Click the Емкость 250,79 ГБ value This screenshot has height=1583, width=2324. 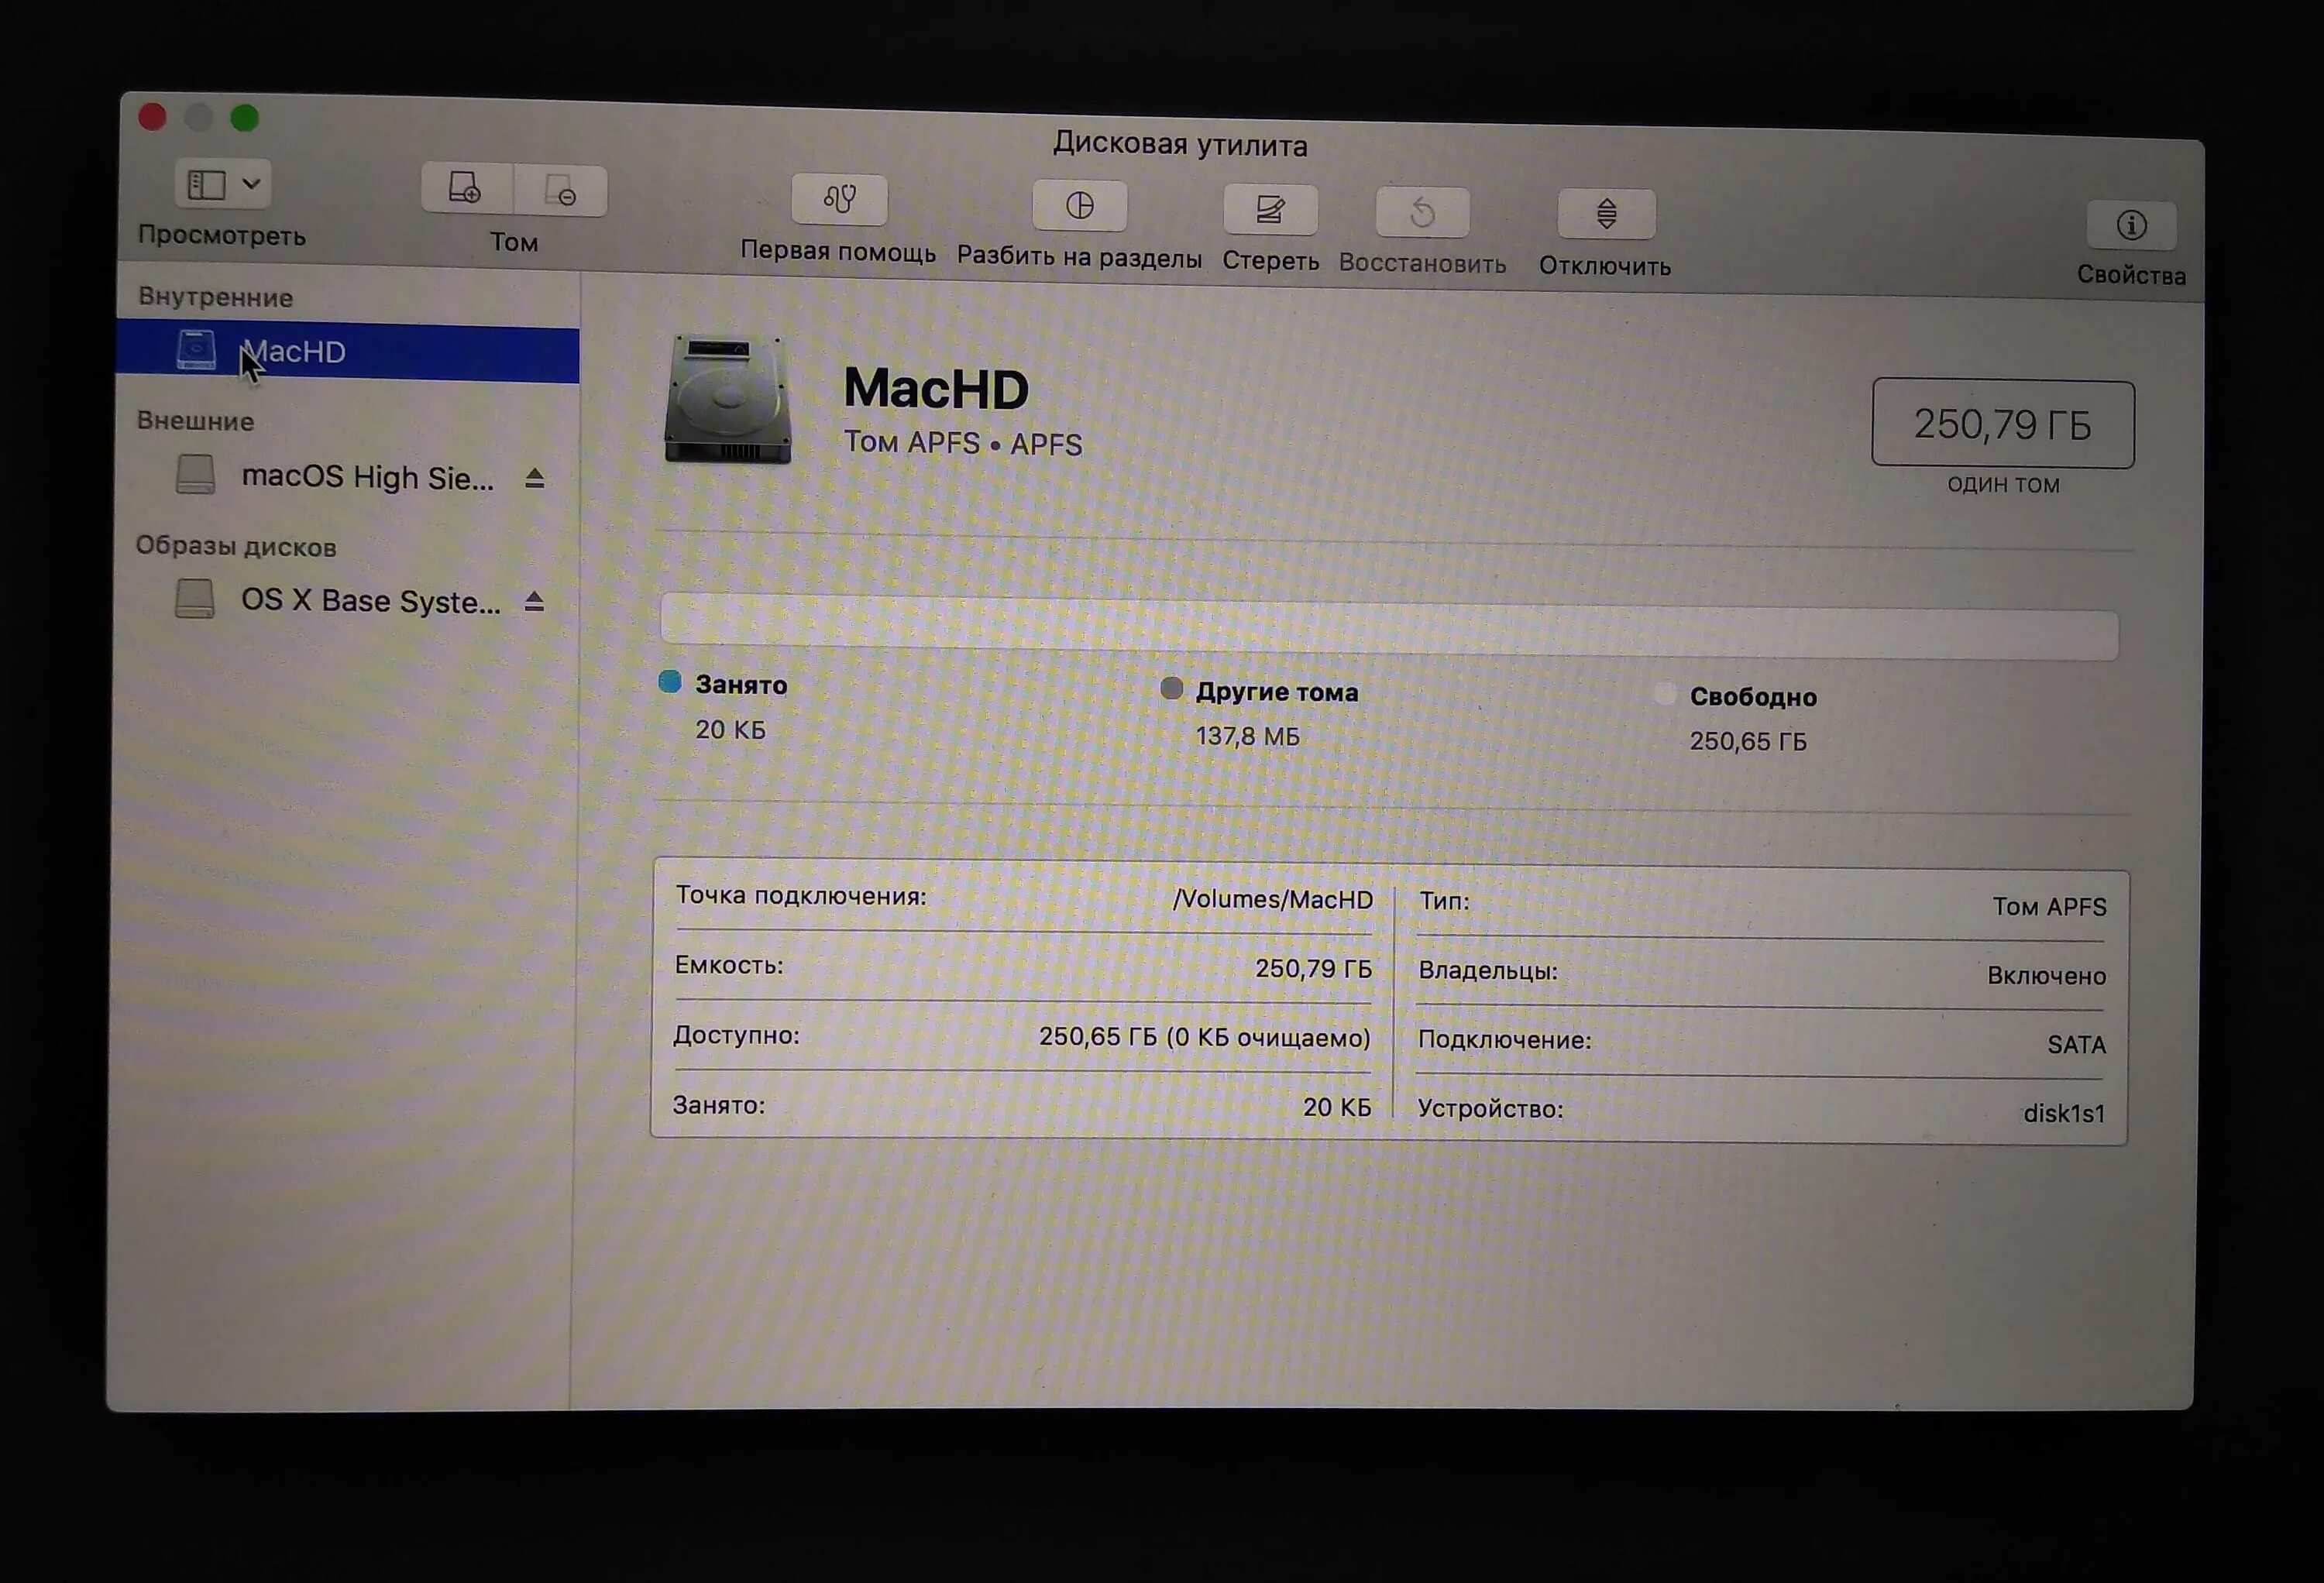[x=1313, y=968]
